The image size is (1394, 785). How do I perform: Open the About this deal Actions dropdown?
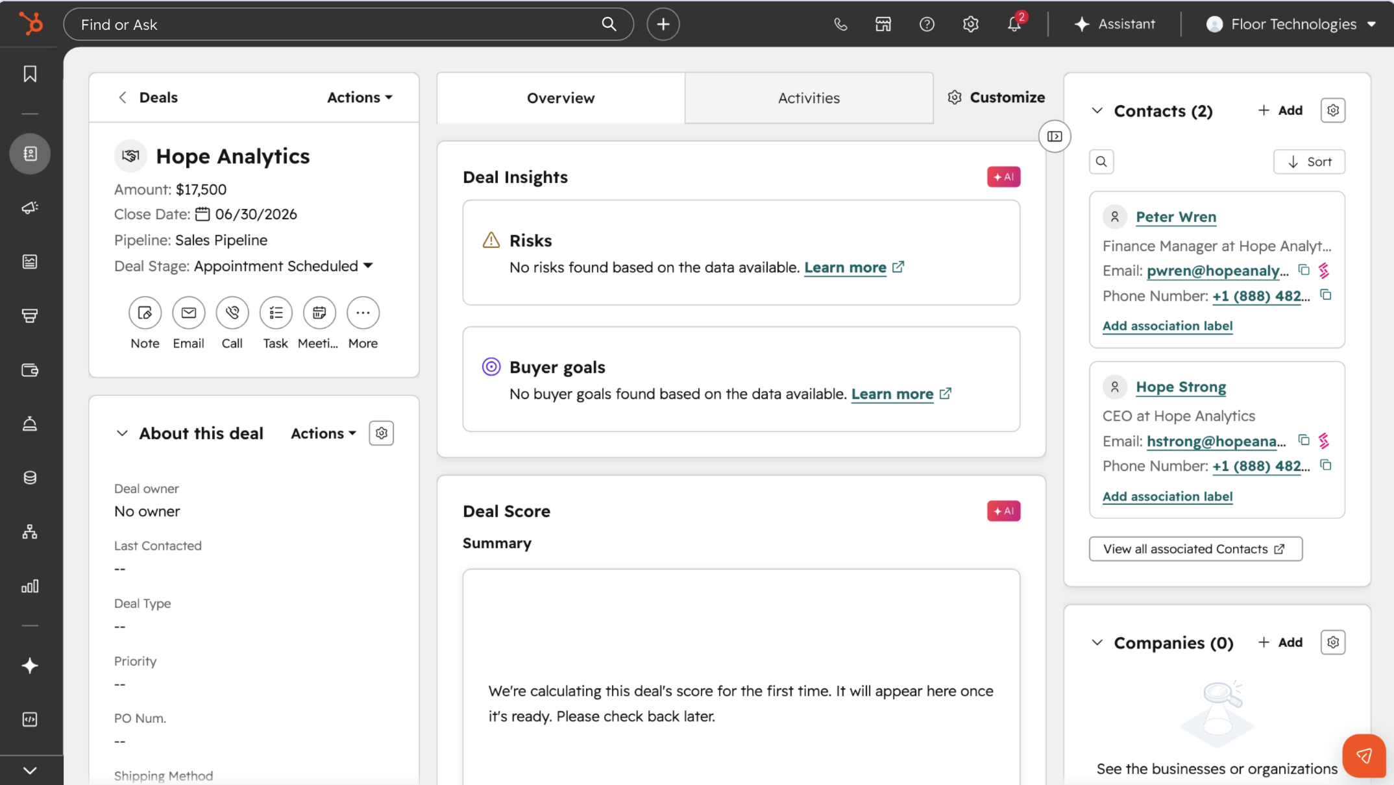pyautogui.click(x=323, y=433)
